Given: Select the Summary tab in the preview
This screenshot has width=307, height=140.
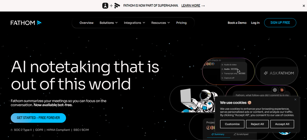Looking at the screenshot, I should tap(218, 134).
